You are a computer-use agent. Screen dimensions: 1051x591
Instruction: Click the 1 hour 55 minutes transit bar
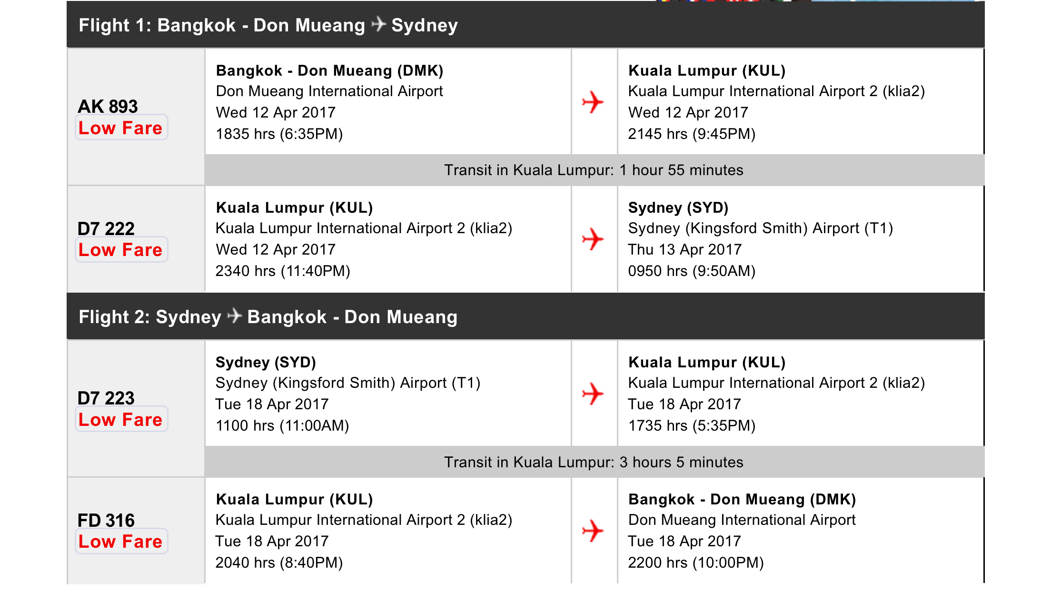[x=595, y=170]
